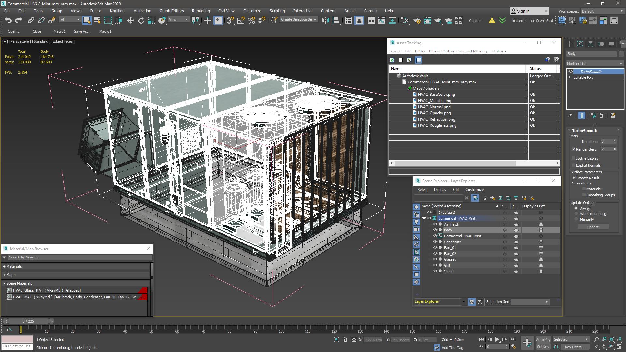Viewport: 626px width, 352px height.
Task: Click the Save As... macro button
Action: point(82,31)
